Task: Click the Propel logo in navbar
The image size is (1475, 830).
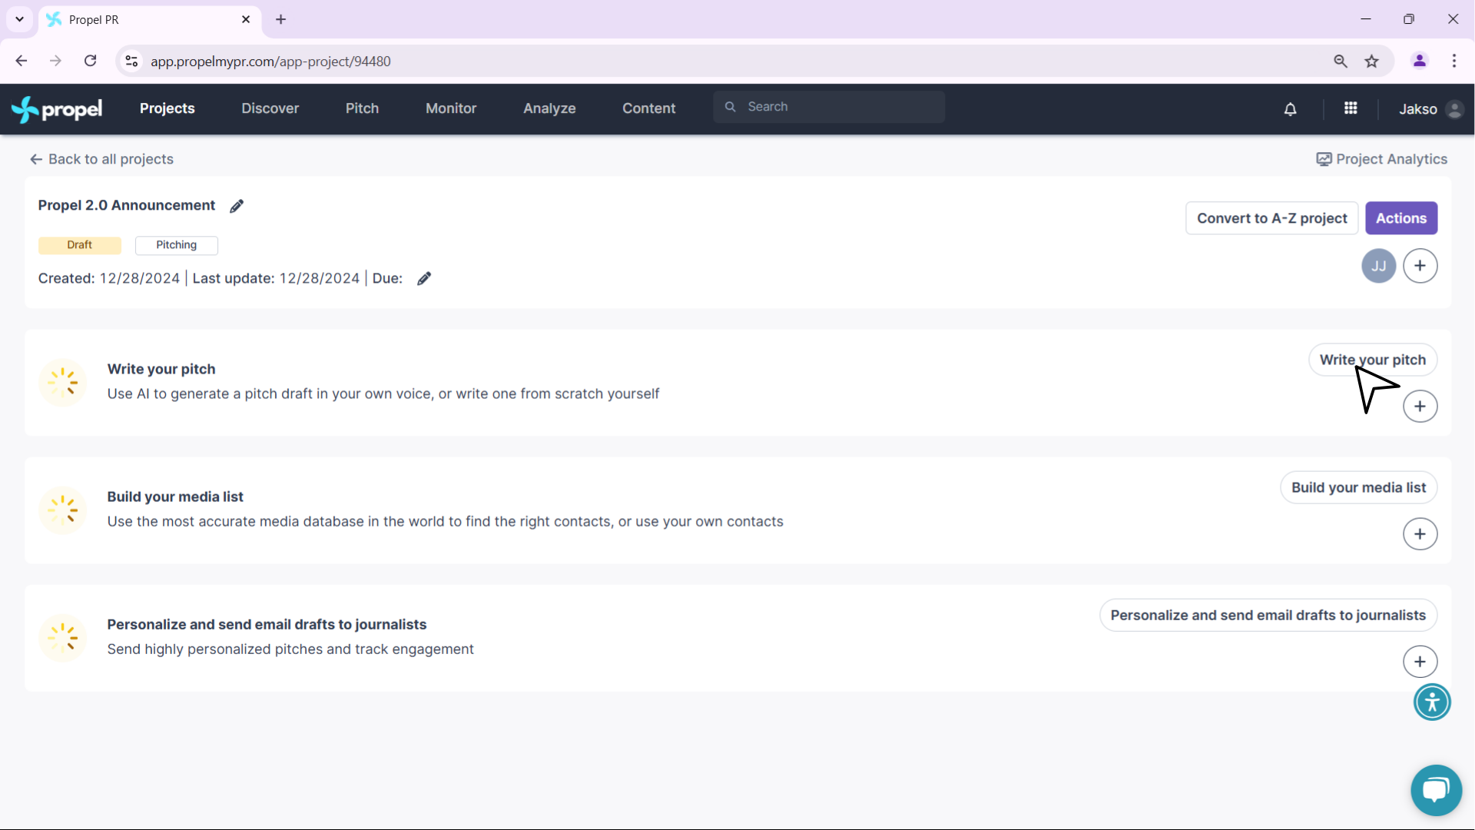Action: [57, 109]
